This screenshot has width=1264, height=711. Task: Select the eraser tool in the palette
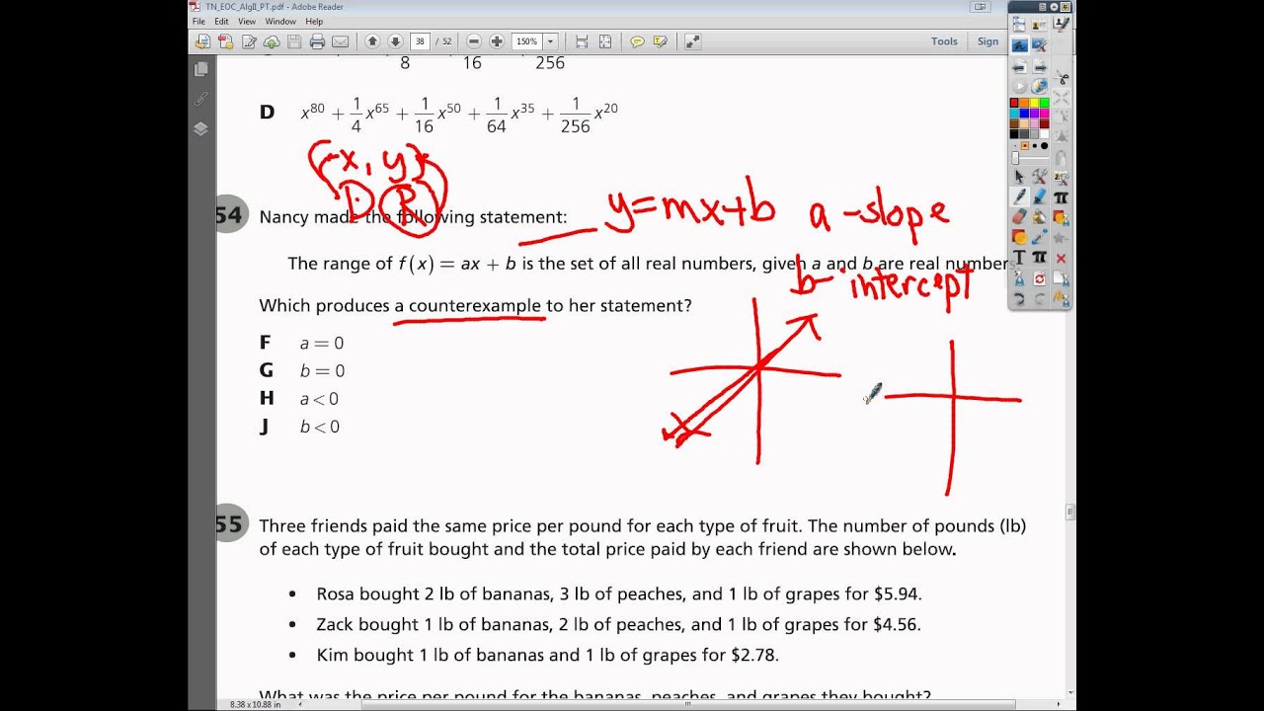tap(1019, 215)
